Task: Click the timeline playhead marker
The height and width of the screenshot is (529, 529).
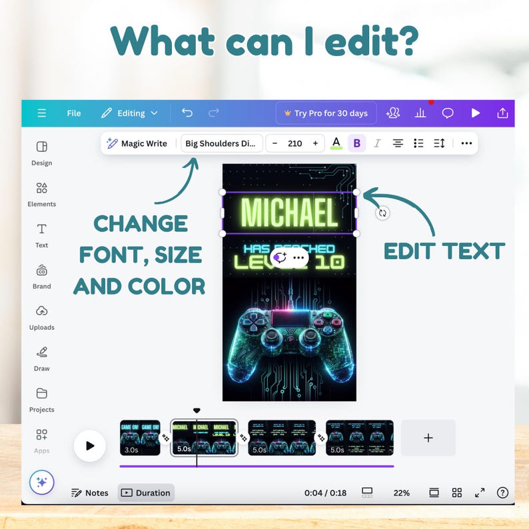Action: pyautogui.click(x=197, y=410)
